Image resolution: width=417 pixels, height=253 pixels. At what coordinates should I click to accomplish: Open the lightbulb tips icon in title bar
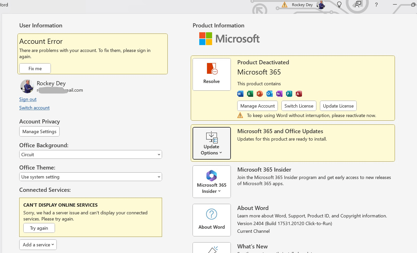(339, 5)
